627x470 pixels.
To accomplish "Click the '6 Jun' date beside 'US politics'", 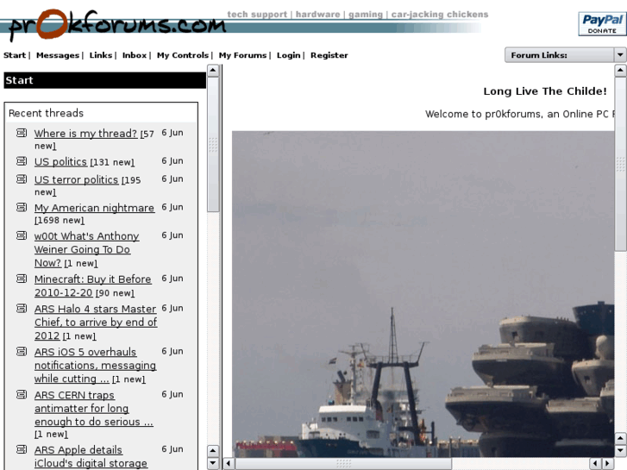I will (172, 160).
